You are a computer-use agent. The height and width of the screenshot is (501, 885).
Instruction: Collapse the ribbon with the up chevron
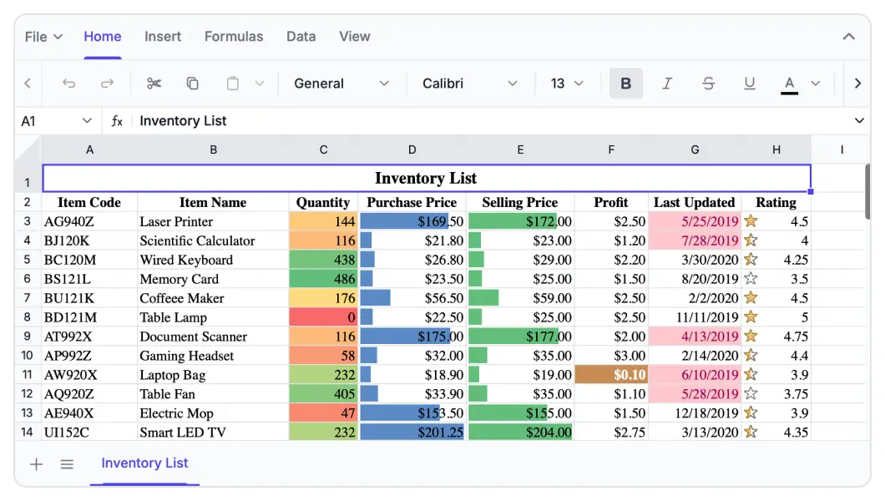pos(848,37)
